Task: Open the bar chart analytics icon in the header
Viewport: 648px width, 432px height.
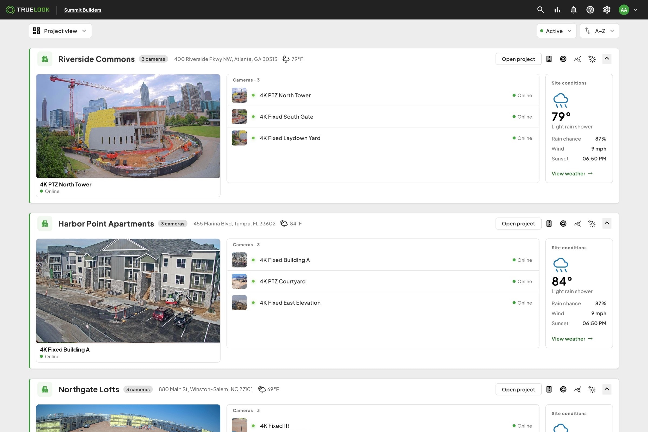Action: [x=557, y=10]
